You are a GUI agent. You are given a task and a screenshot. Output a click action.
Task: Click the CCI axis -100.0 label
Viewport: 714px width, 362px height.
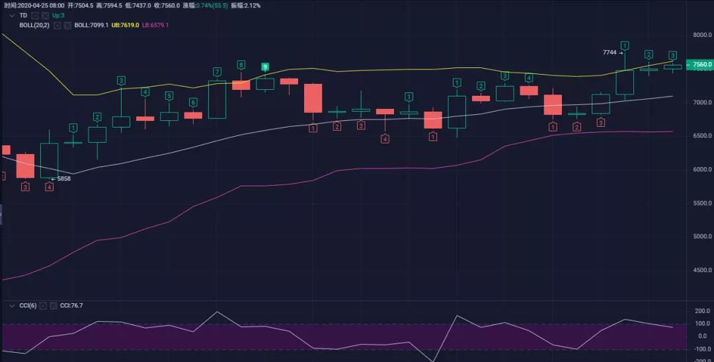click(702, 349)
